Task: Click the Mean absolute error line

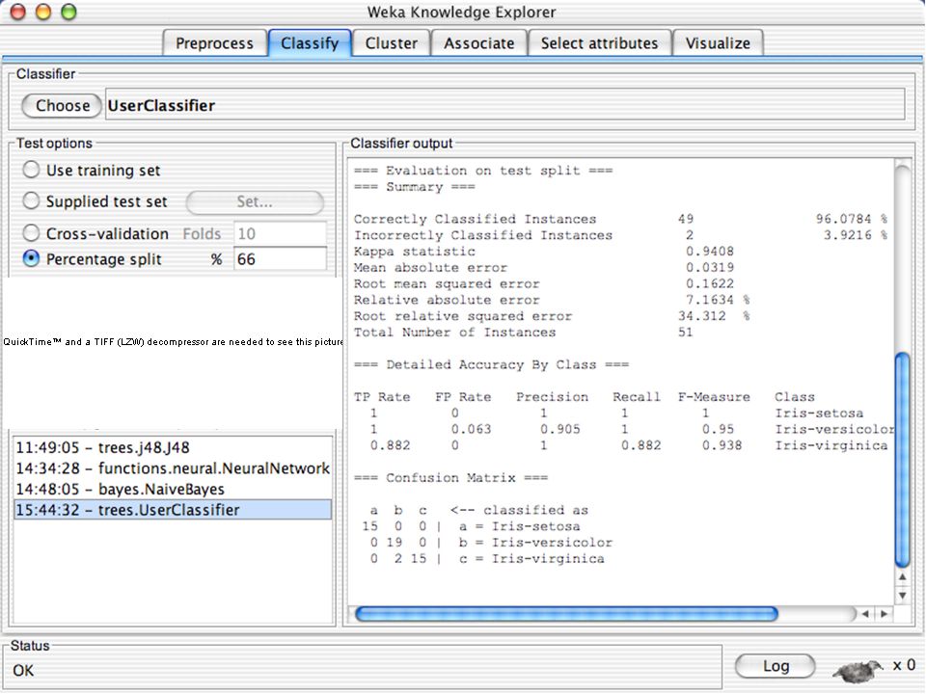Action: [x=544, y=267]
